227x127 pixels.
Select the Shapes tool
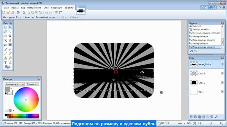point(8,67)
